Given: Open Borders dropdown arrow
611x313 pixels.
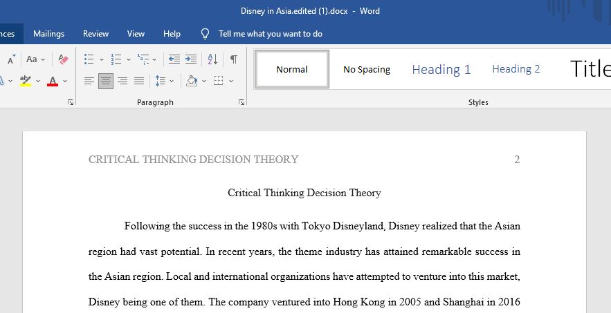Looking at the screenshot, I should [231, 81].
